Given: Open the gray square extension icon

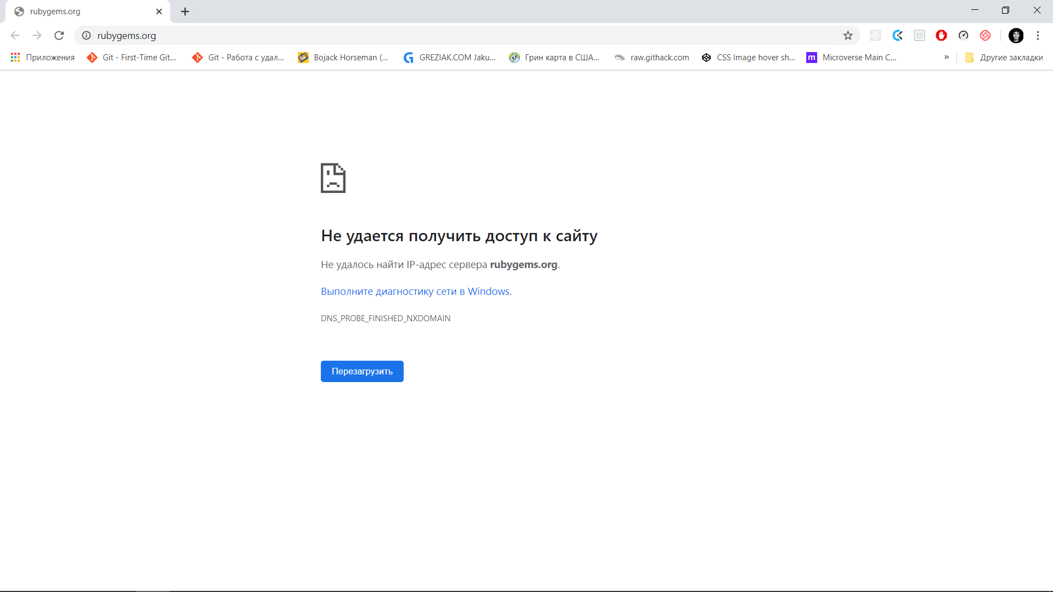Looking at the screenshot, I should (920, 36).
